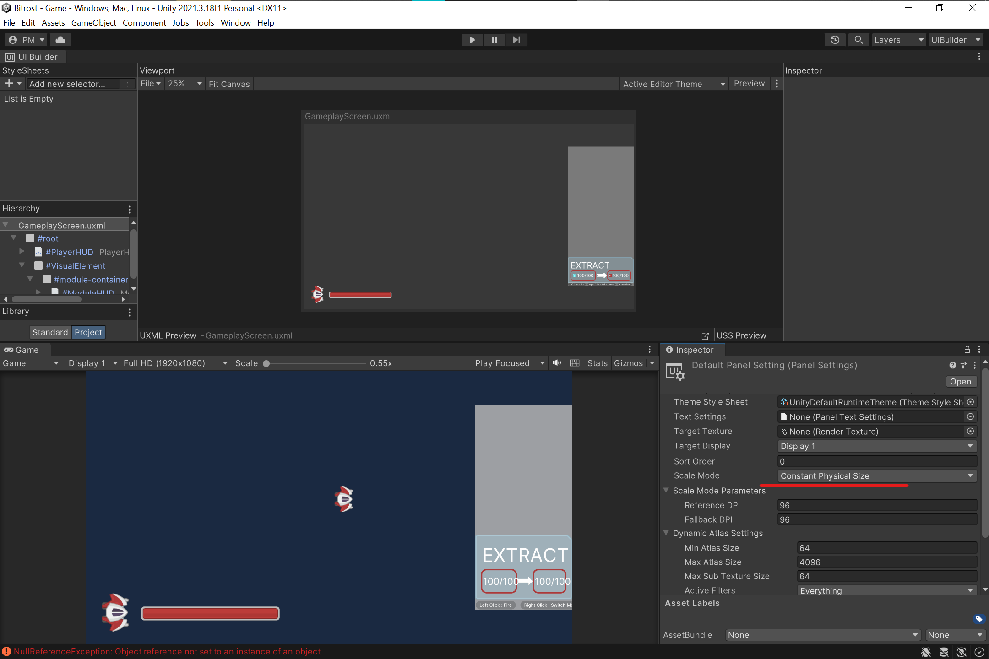Click the Unity cloud services icon beside PM

click(60, 40)
